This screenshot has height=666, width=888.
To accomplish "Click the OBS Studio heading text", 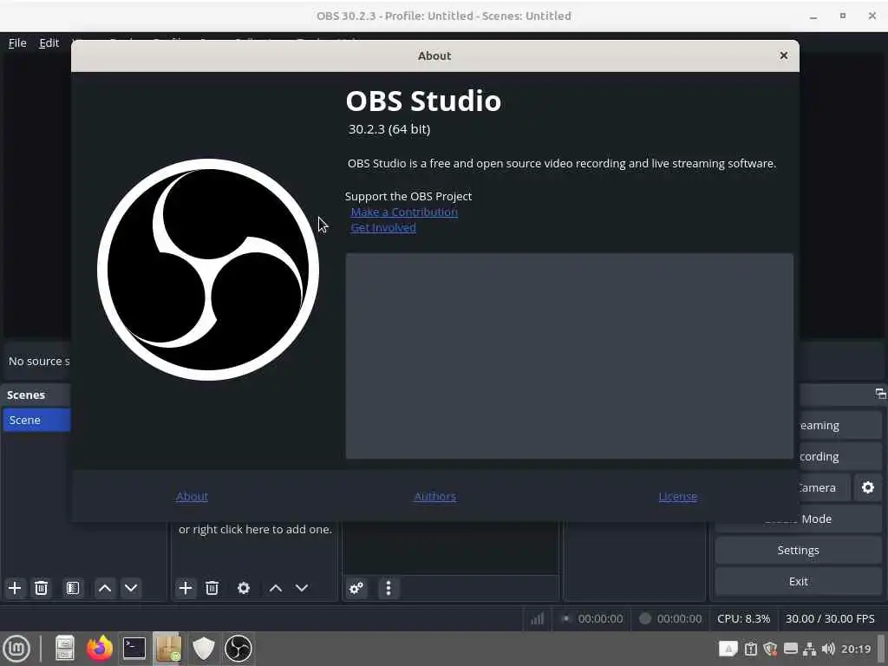I will (423, 101).
